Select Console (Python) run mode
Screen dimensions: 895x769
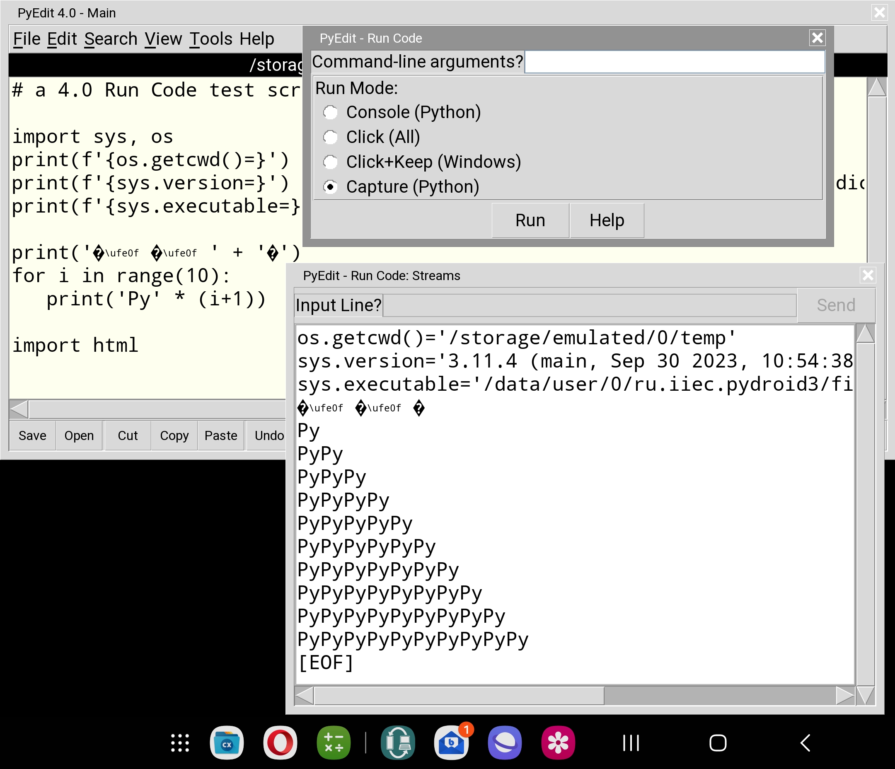pyautogui.click(x=402, y=112)
